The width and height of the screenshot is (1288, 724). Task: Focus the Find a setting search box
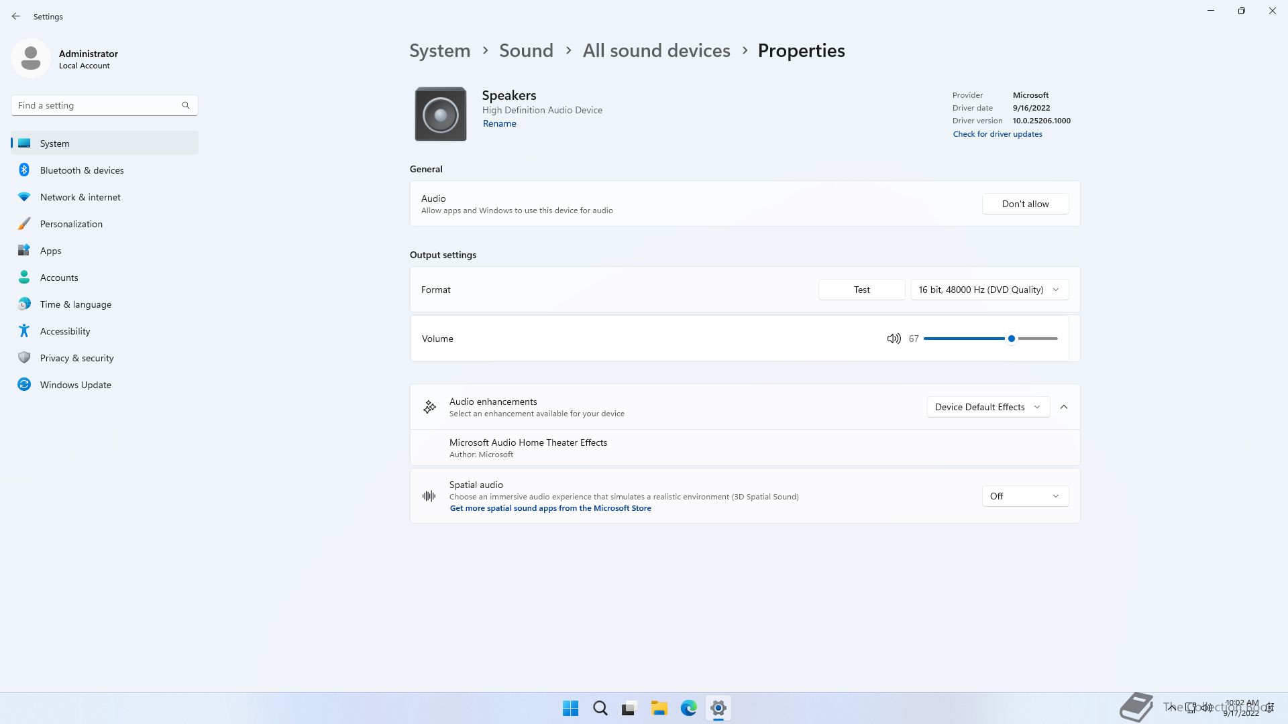(105, 105)
